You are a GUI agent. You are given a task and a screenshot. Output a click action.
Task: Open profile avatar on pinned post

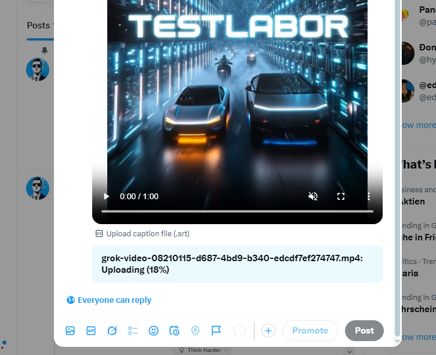[x=38, y=69]
